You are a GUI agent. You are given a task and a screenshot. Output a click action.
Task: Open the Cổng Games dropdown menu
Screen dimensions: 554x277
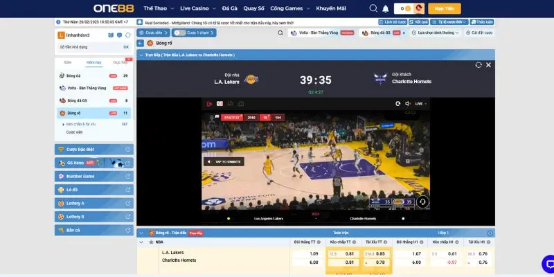click(290, 8)
